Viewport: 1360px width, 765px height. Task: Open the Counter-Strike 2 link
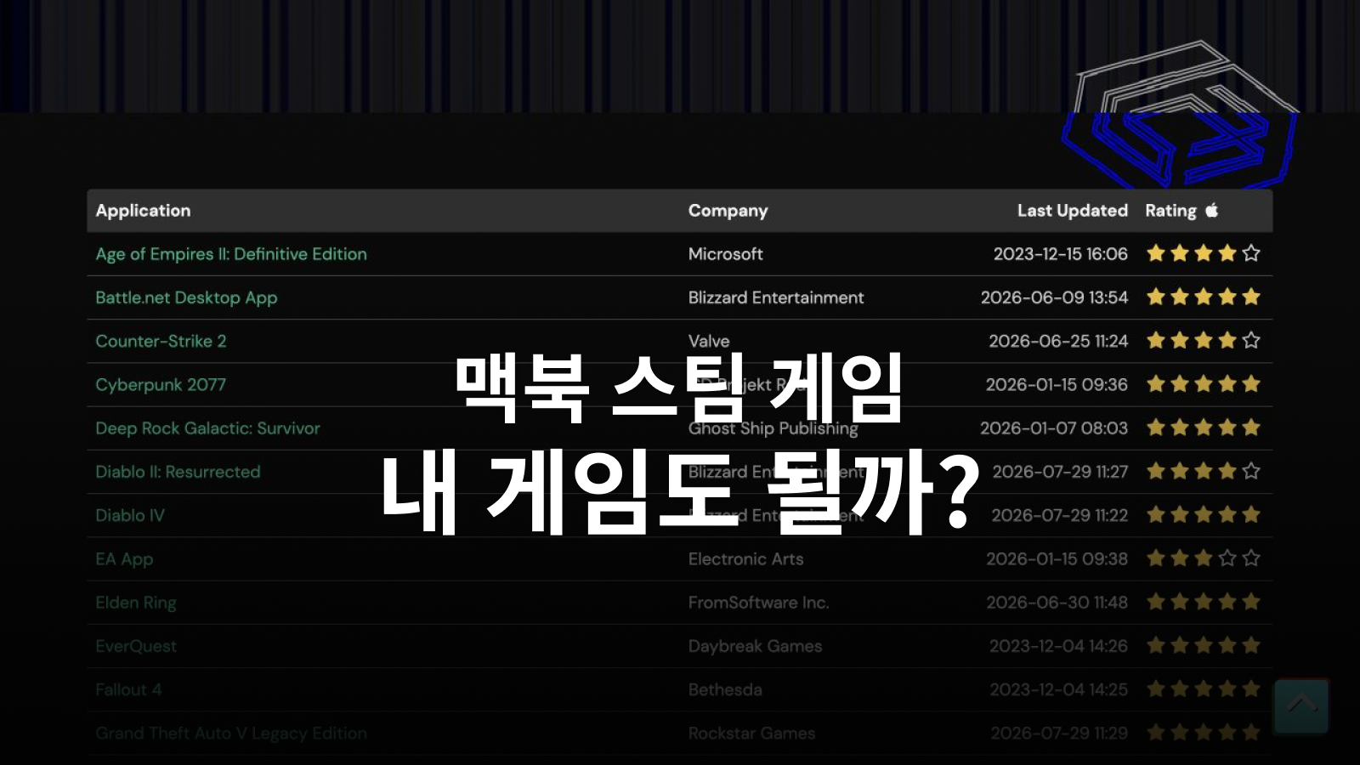coord(161,341)
